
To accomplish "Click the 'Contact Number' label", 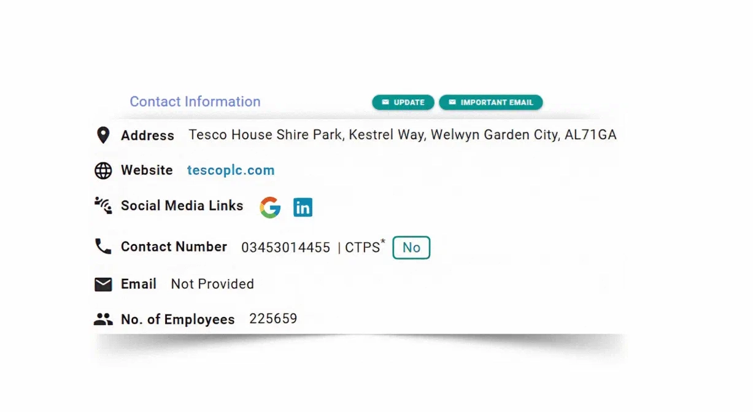I will tap(174, 246).
